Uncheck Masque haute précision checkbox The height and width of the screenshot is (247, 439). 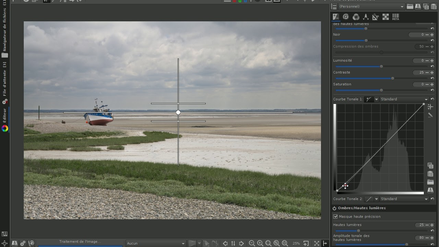(335, 216)
